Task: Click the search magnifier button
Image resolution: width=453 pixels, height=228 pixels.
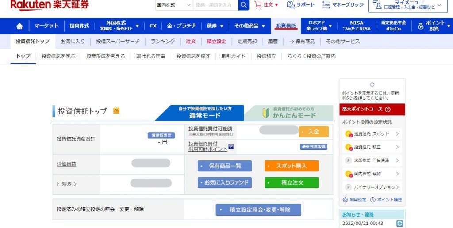Action: [x=244, y=5]
